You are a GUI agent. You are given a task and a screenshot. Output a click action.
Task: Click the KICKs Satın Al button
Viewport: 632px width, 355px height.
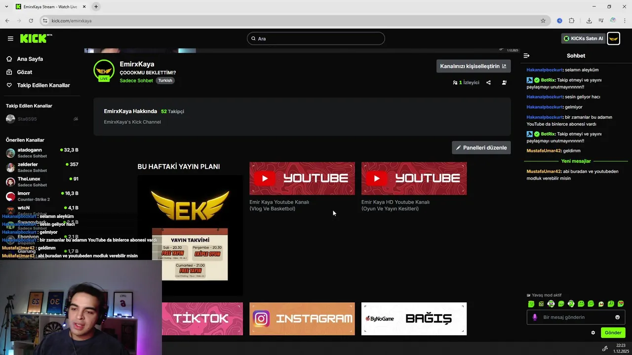[x=583, y=38]
